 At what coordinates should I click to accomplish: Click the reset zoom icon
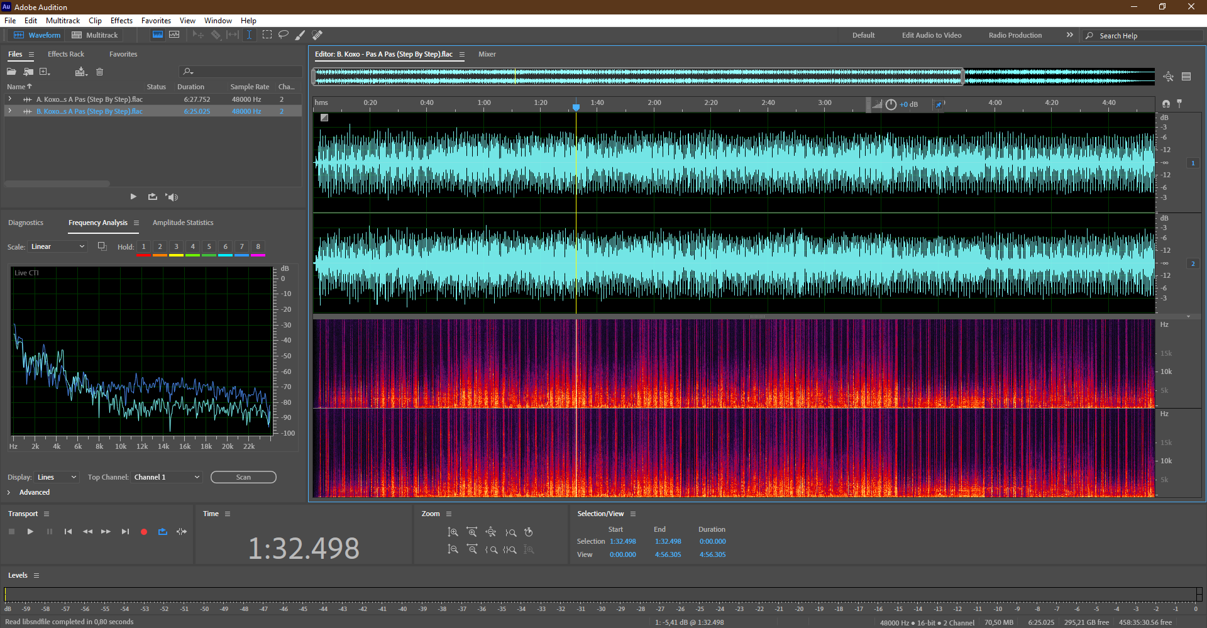[x=529, y=532]
